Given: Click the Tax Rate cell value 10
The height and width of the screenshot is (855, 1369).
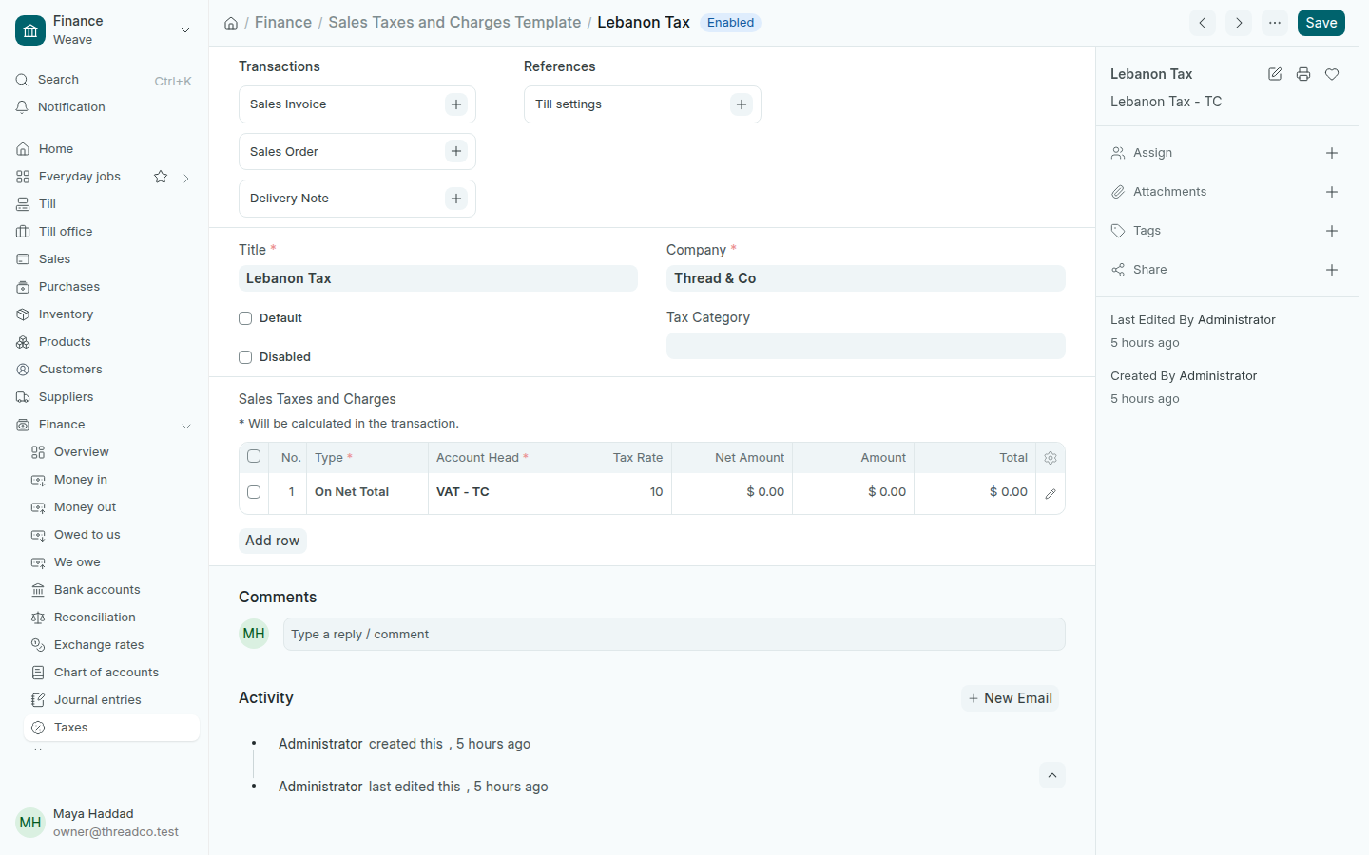Looking at the screenshot, I should point(610,492).
